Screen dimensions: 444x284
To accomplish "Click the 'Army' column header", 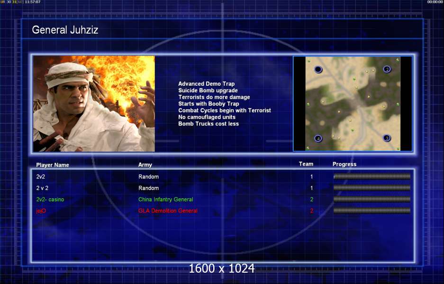I will point(145,165).
